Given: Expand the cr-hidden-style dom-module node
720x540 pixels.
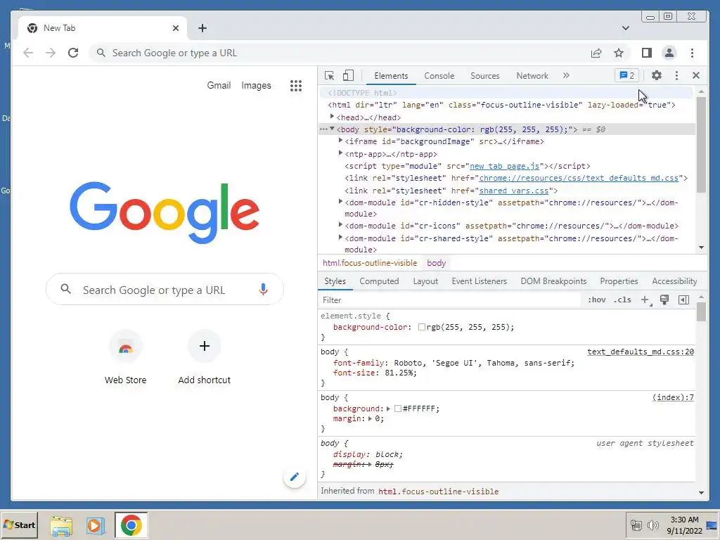Looking at the screenshot, I should (340, 202).
